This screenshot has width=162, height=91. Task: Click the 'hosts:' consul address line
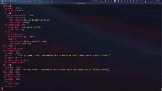click(58, 56)
